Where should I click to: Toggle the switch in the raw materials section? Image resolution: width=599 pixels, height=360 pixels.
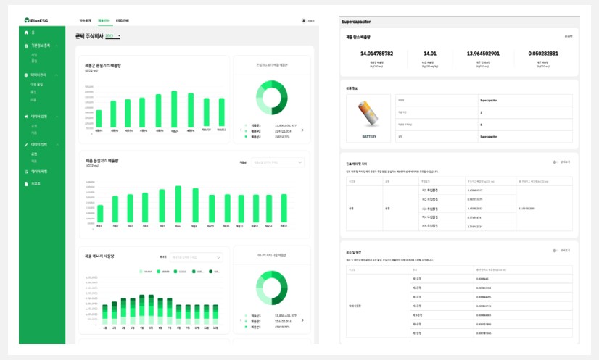click(555, 162)
